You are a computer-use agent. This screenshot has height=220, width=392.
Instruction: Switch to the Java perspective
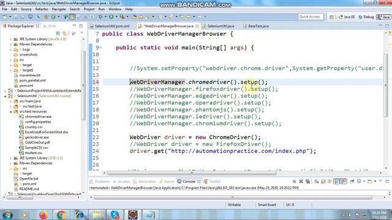383,17
